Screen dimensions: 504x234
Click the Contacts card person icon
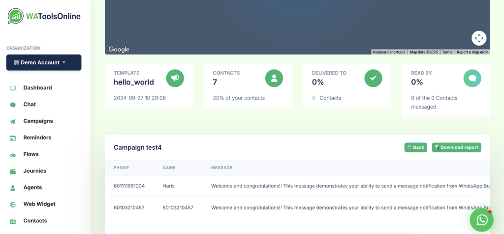point(274,78)
